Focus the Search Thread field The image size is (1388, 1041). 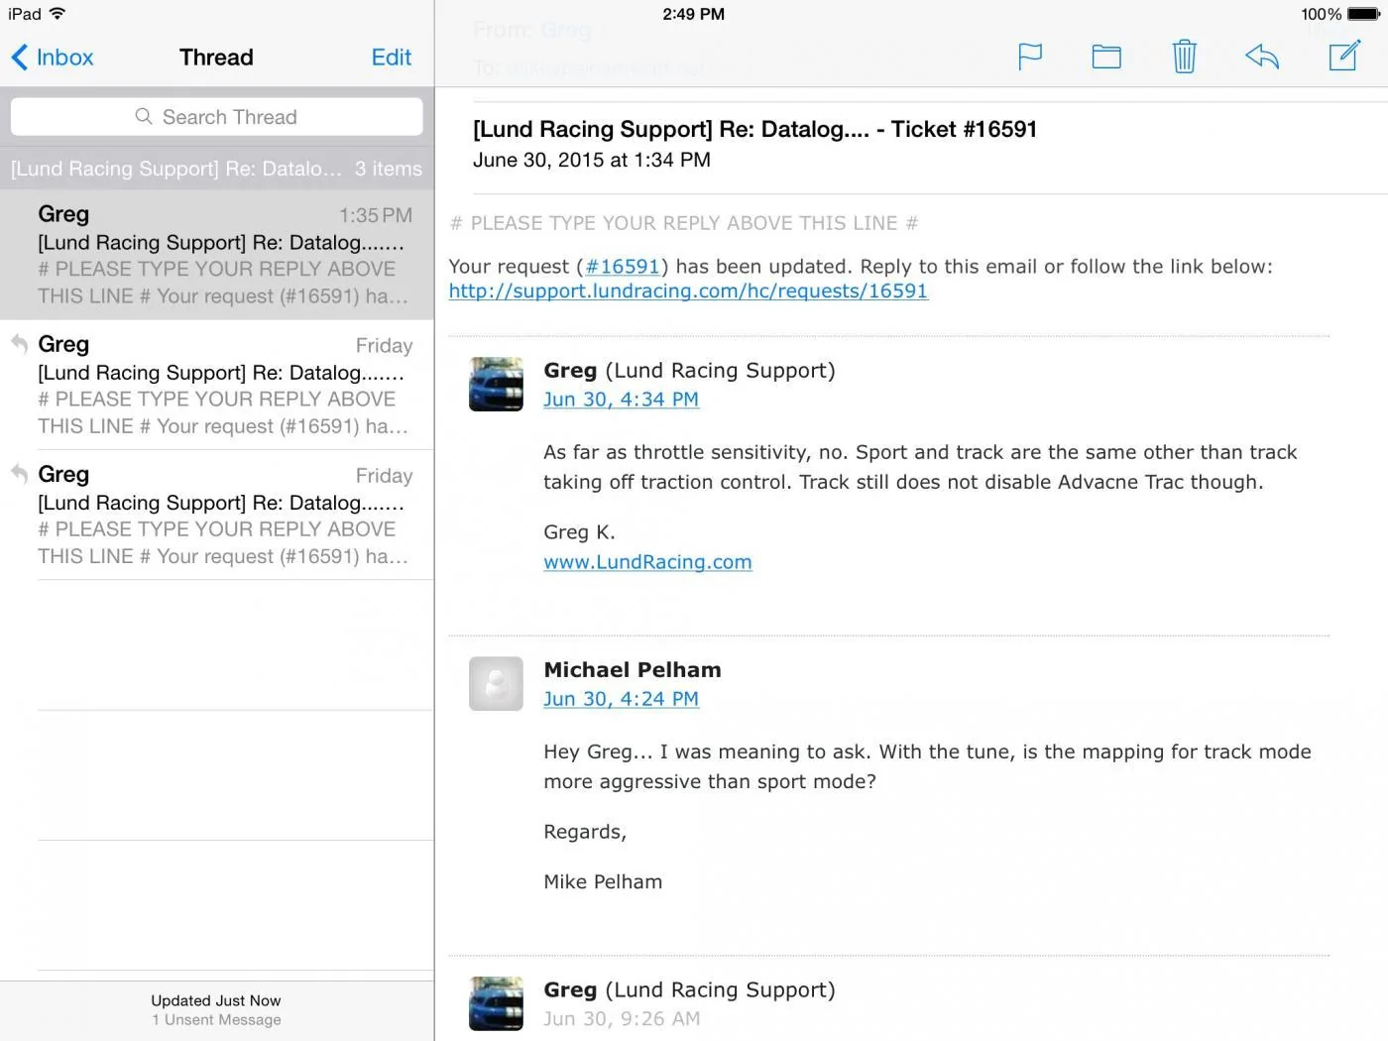(216, 117)
